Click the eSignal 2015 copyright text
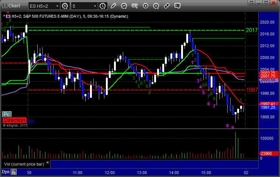The width and height of the screenshot is (280, 177). (x=15, y=125)
